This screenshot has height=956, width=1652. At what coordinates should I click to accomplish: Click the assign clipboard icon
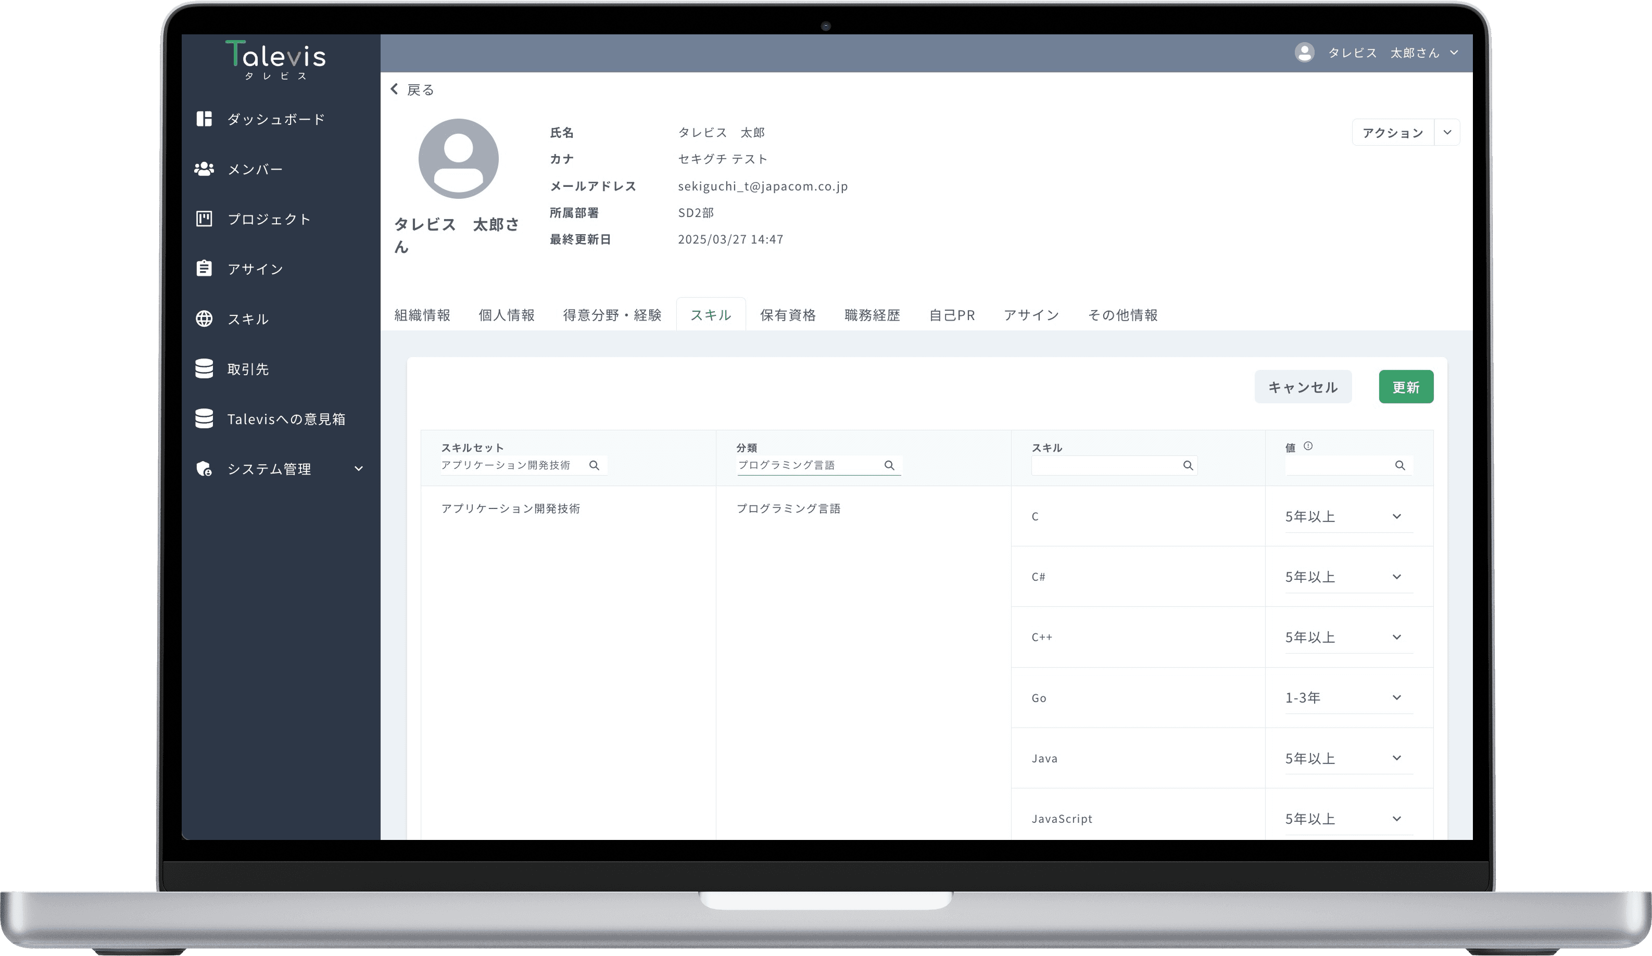[x=204, y=268]
